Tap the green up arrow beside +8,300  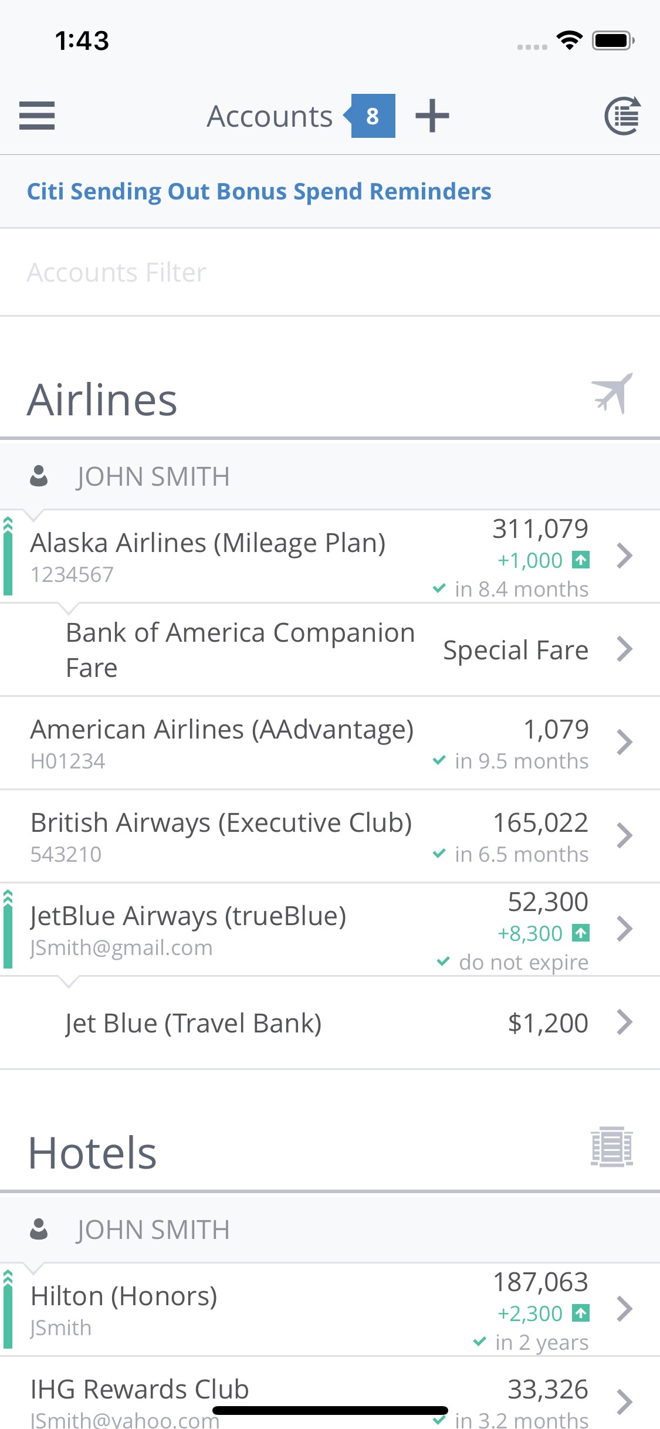[x=581, y=933]
